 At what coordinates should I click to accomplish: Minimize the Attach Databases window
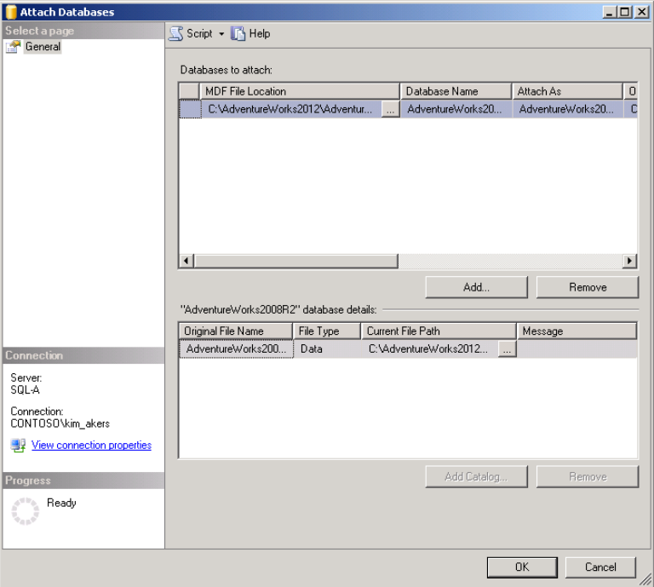pyautogui.click(x=610, y=12)
